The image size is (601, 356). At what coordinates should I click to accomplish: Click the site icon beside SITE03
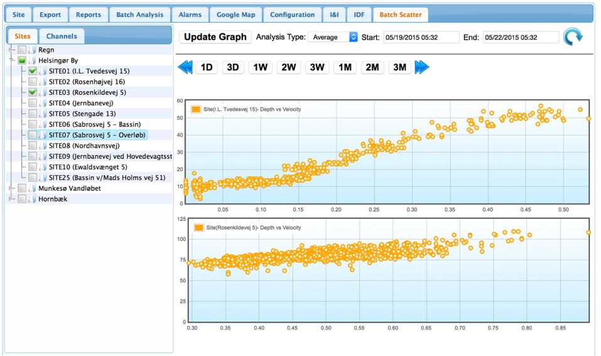pyautogui.click(x=43, y=92)
